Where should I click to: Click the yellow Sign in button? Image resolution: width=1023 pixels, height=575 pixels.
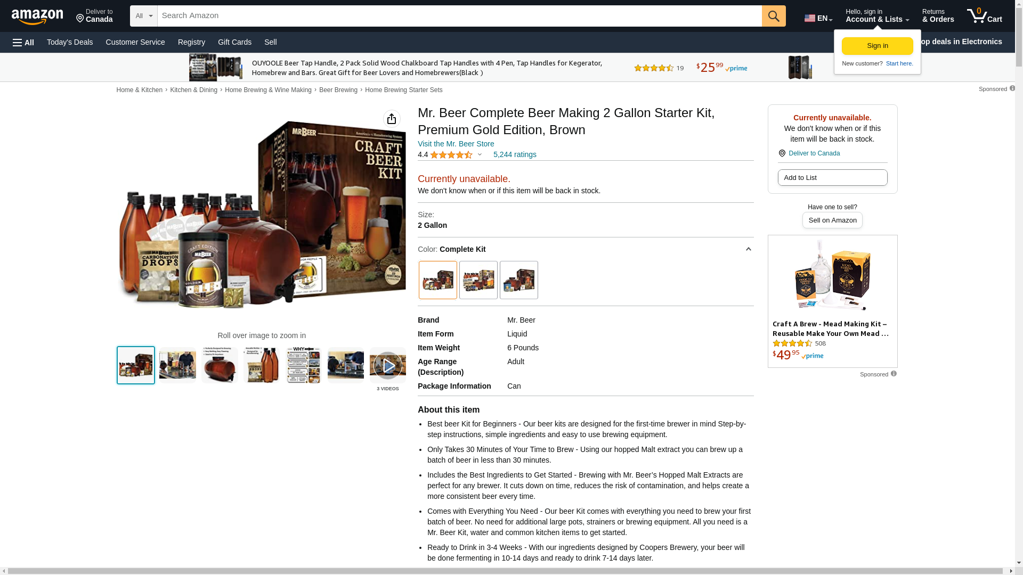coord(878,46)
